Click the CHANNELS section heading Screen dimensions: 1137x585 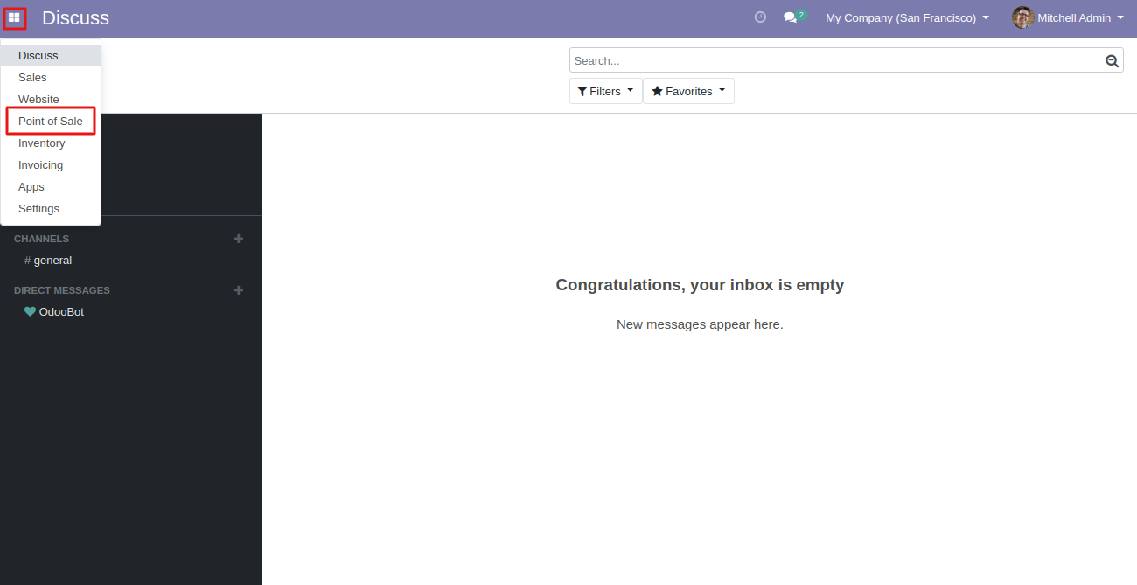[41, 239]
